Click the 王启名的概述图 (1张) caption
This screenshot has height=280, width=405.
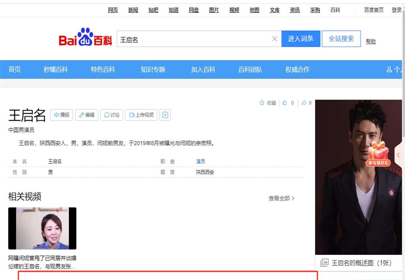click(362, 263)
